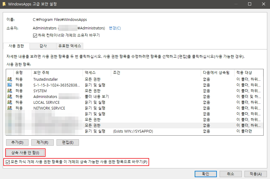This screenshot has width=270, height=179.
Task: Sort by the 유형 column header
Action: [x=22, y=73]
